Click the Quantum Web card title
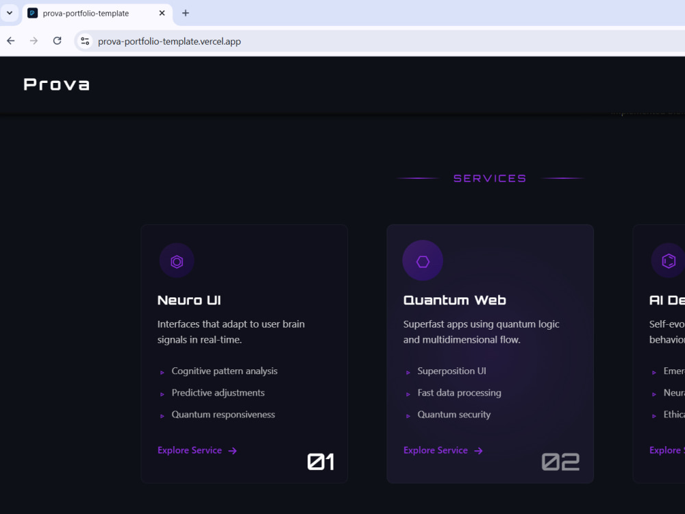The image size is (685, 514). click(x=455, y=300)
